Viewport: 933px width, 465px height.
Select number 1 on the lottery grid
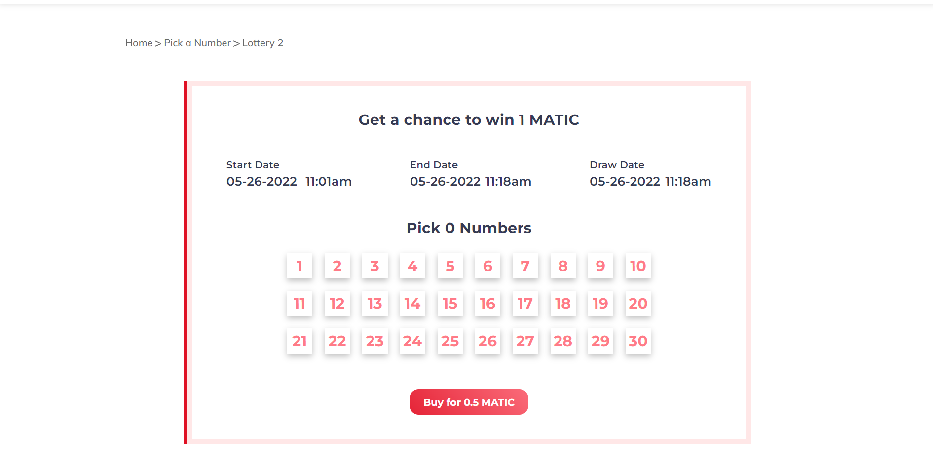299,266
